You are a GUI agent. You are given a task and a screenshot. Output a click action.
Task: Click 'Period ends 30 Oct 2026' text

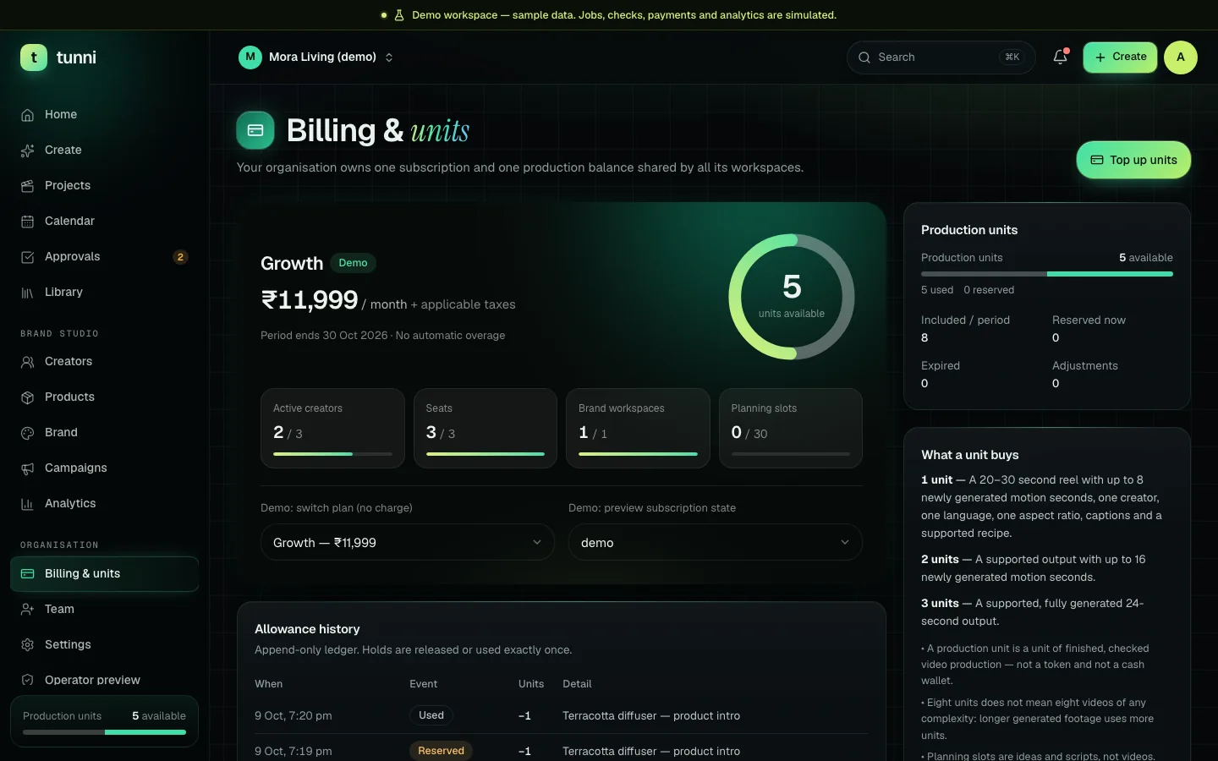pos(324,336)
